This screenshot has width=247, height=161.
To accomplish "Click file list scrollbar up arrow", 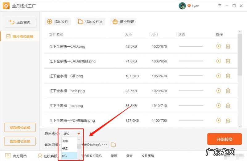I will coord(240,32).
